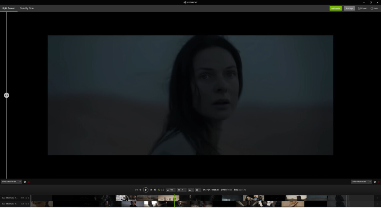Viewport: 381px width, 208px height.
Task: Click the START time value
Action: (x=230, y=190)
